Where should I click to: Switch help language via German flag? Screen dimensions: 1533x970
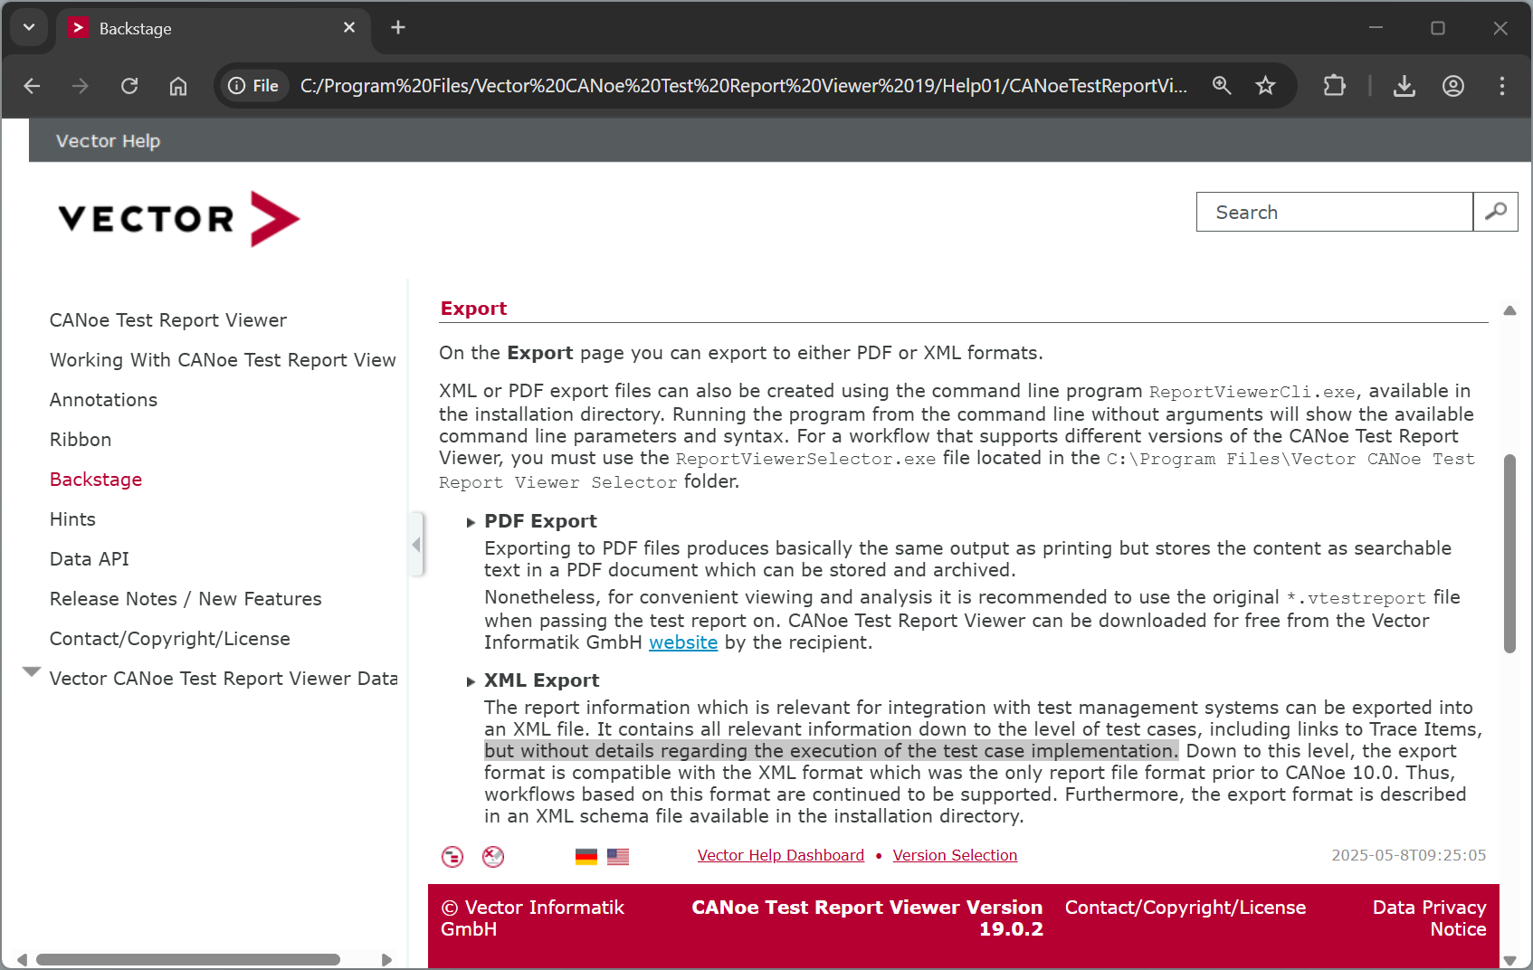click(x=586, y=856)
